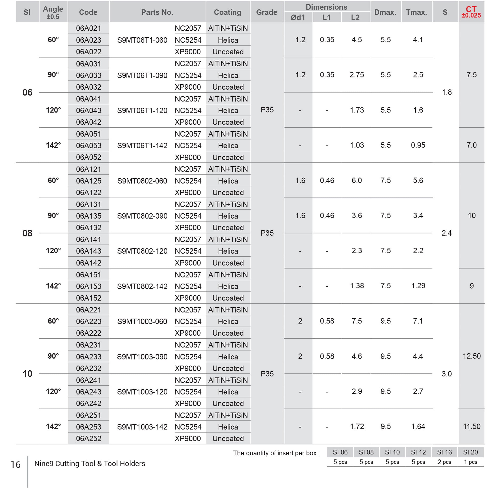494x494 pixels.
Task: Click the Dmax. column header
Action: [x=385, y=12]
